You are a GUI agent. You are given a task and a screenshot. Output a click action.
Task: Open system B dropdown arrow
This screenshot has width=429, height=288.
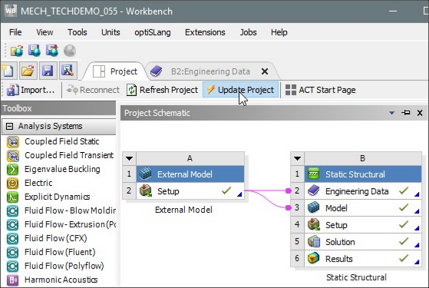pyautogui.click(x=298, y=158)
